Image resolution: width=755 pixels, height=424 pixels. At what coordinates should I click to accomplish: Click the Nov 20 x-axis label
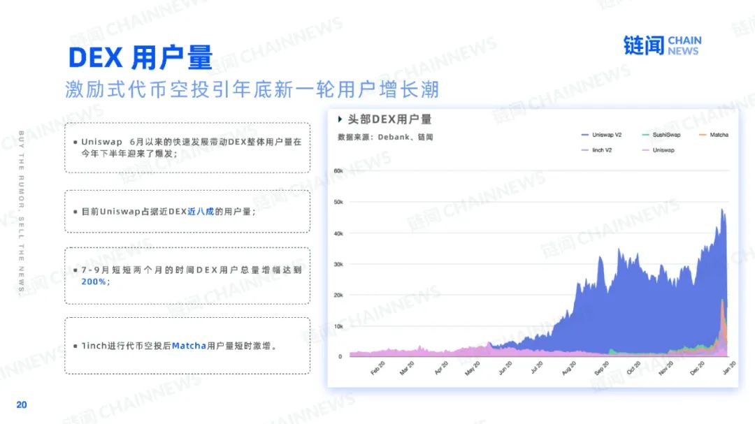coord(666,367)
